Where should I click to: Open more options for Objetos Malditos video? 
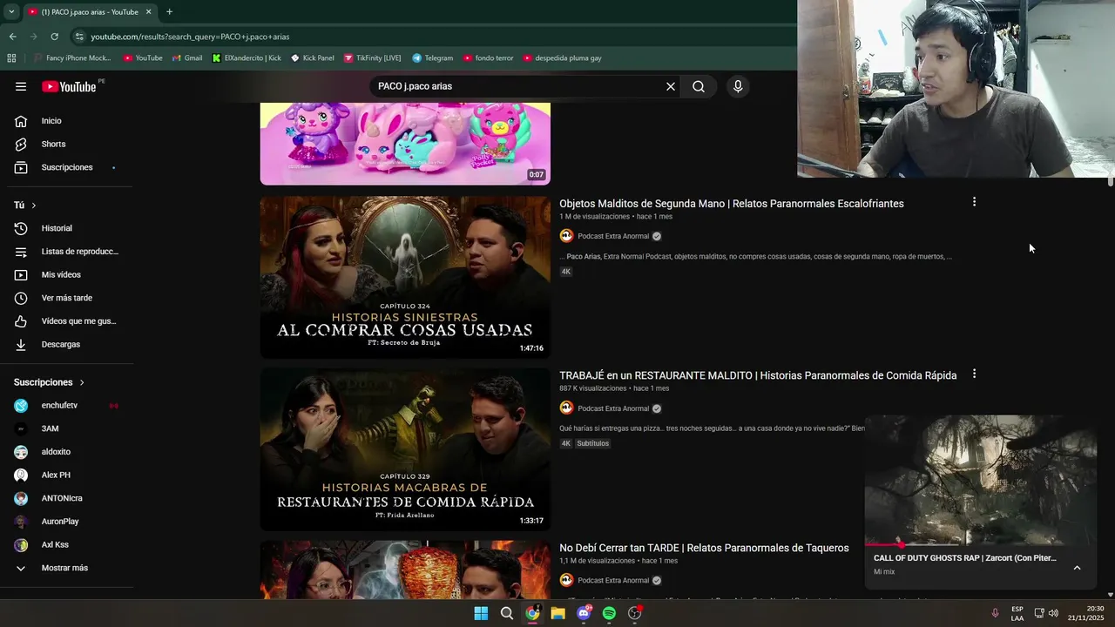tap(974, 202)
